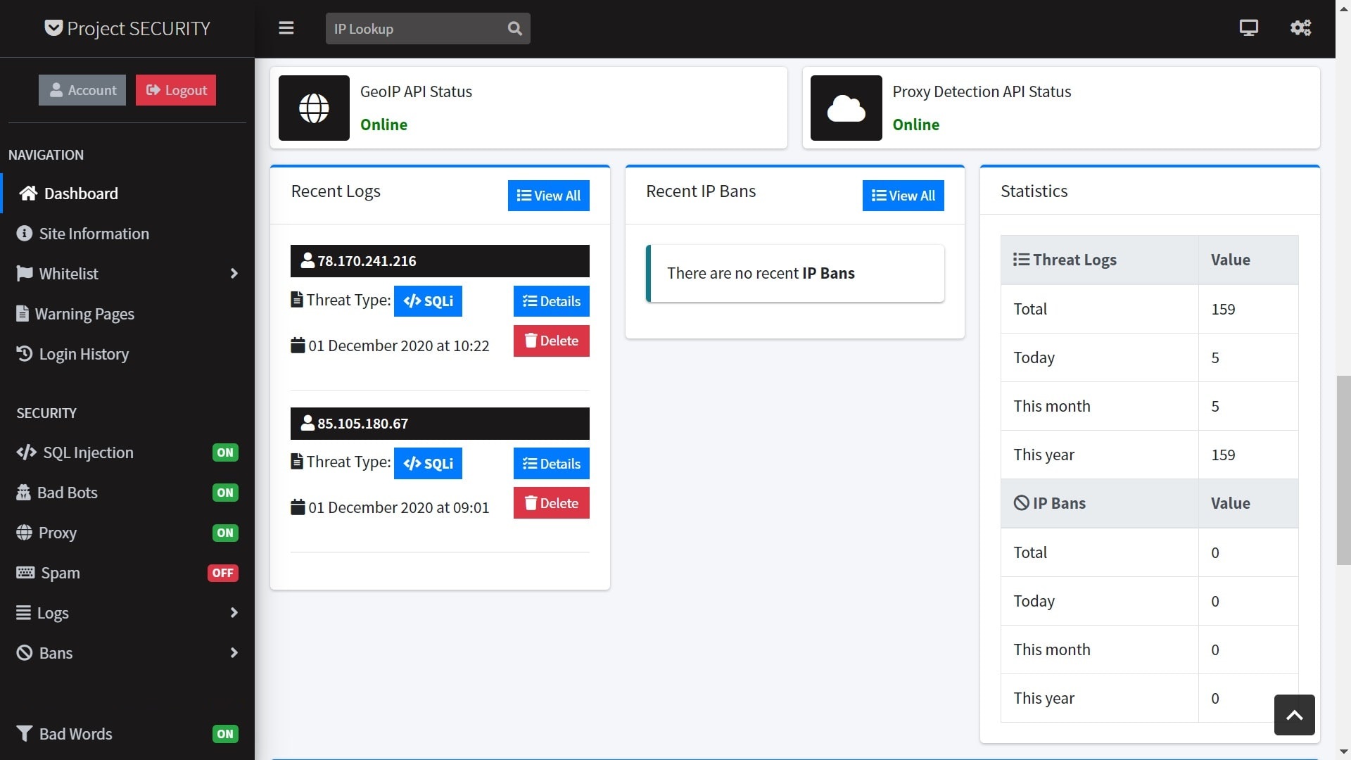Click the Project SECURITY shield logo
The height and width of the screenshot is (760, 1351).
53,28
